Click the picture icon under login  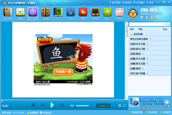tap(147, 17)
